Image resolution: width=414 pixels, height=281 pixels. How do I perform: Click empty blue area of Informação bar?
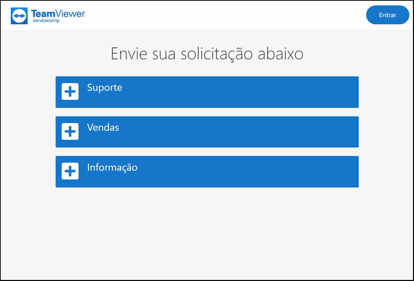tap(238, 172)
